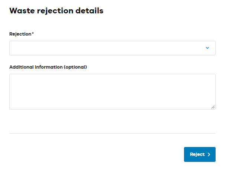Click the horizontal divider above the Reject button
Viewport: 239px width, 173px height.
coord(112,133)
